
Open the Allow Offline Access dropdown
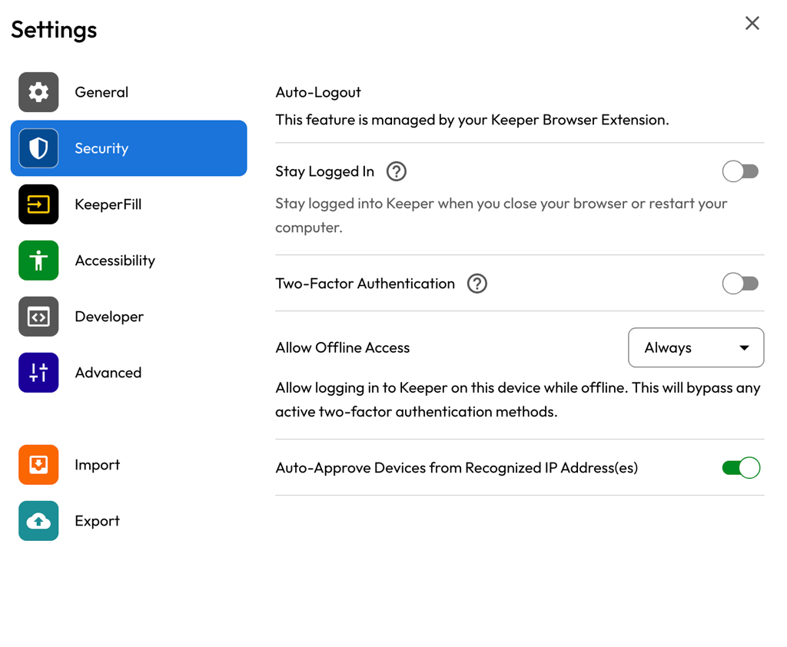pyautogui.click(x=696, y=348)
